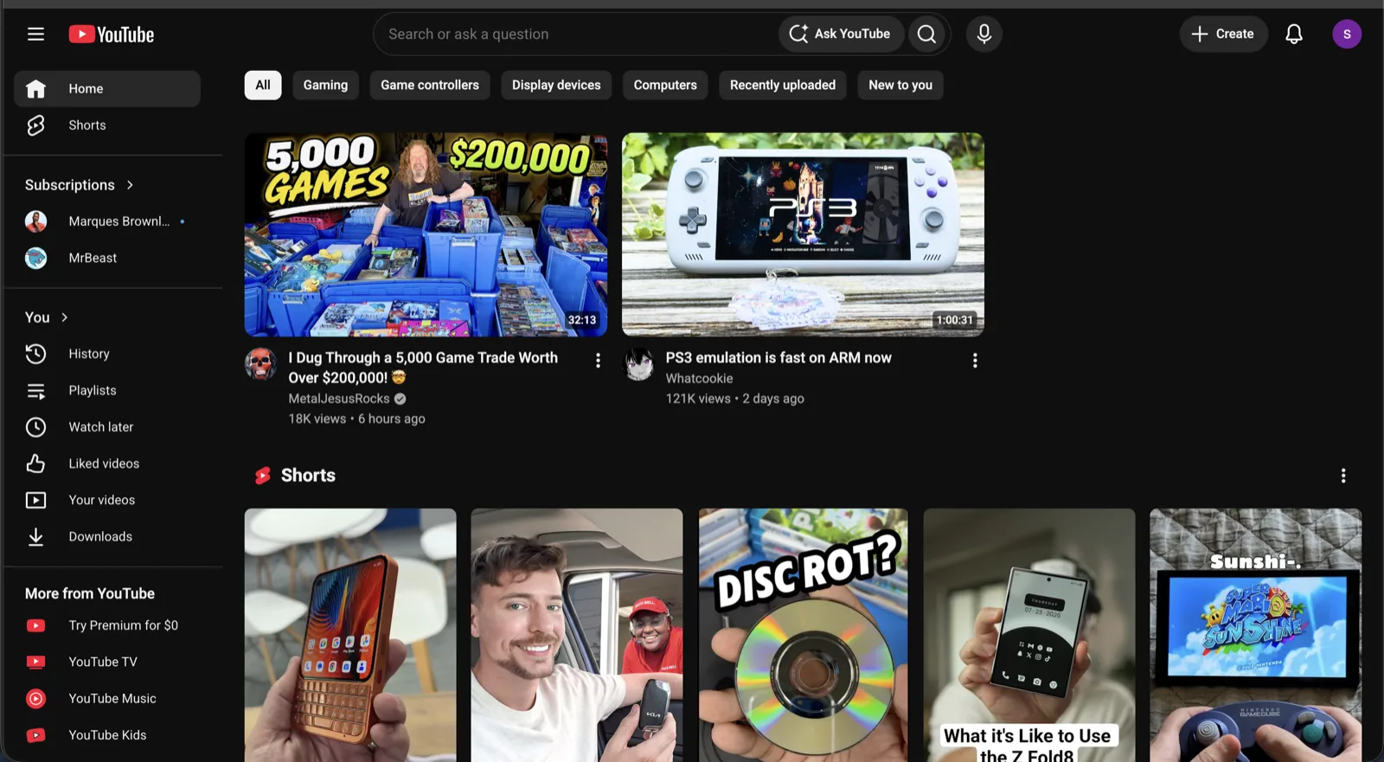
Task: Click the search magnifier button
Action: [x=926, y=34]
